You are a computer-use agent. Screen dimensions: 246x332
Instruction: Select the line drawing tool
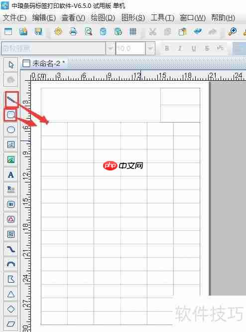[x=11, y=100]
